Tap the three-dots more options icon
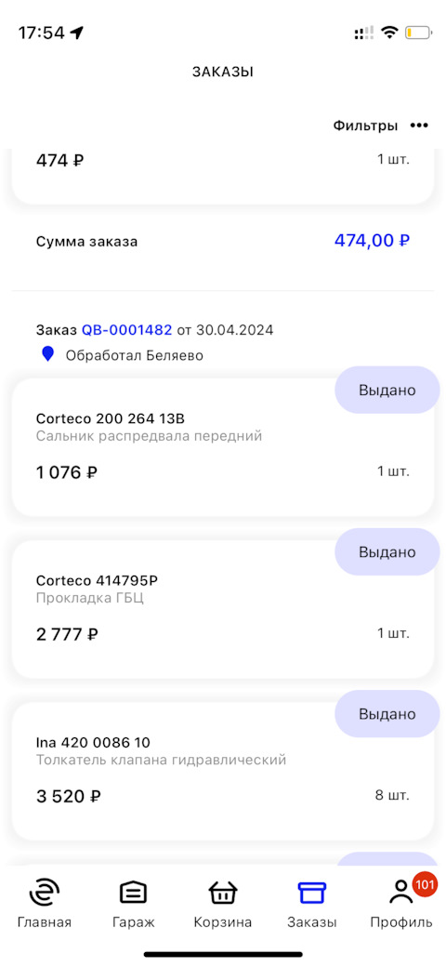This screenshot has height=967, width=446. pyautogui.click(x=419, y=126)
